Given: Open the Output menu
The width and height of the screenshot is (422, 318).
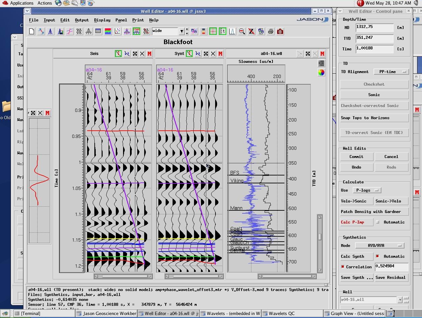Looking at the screenshot, I should tap(82, 20).
